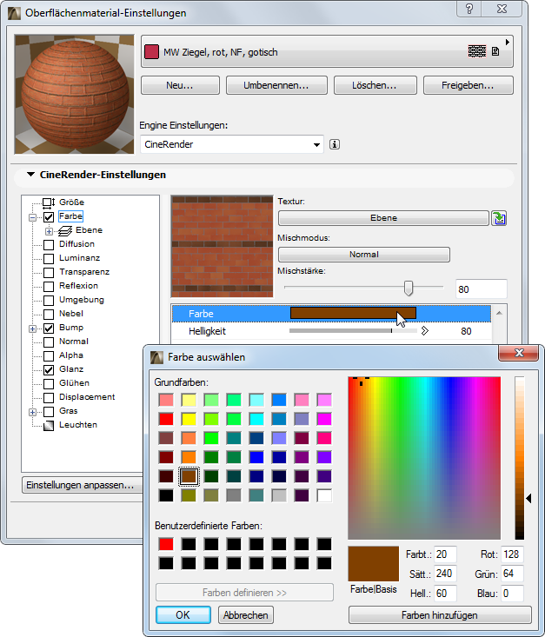Click the Rot value input field
The image size is (545, 637).
coord(512,554)
